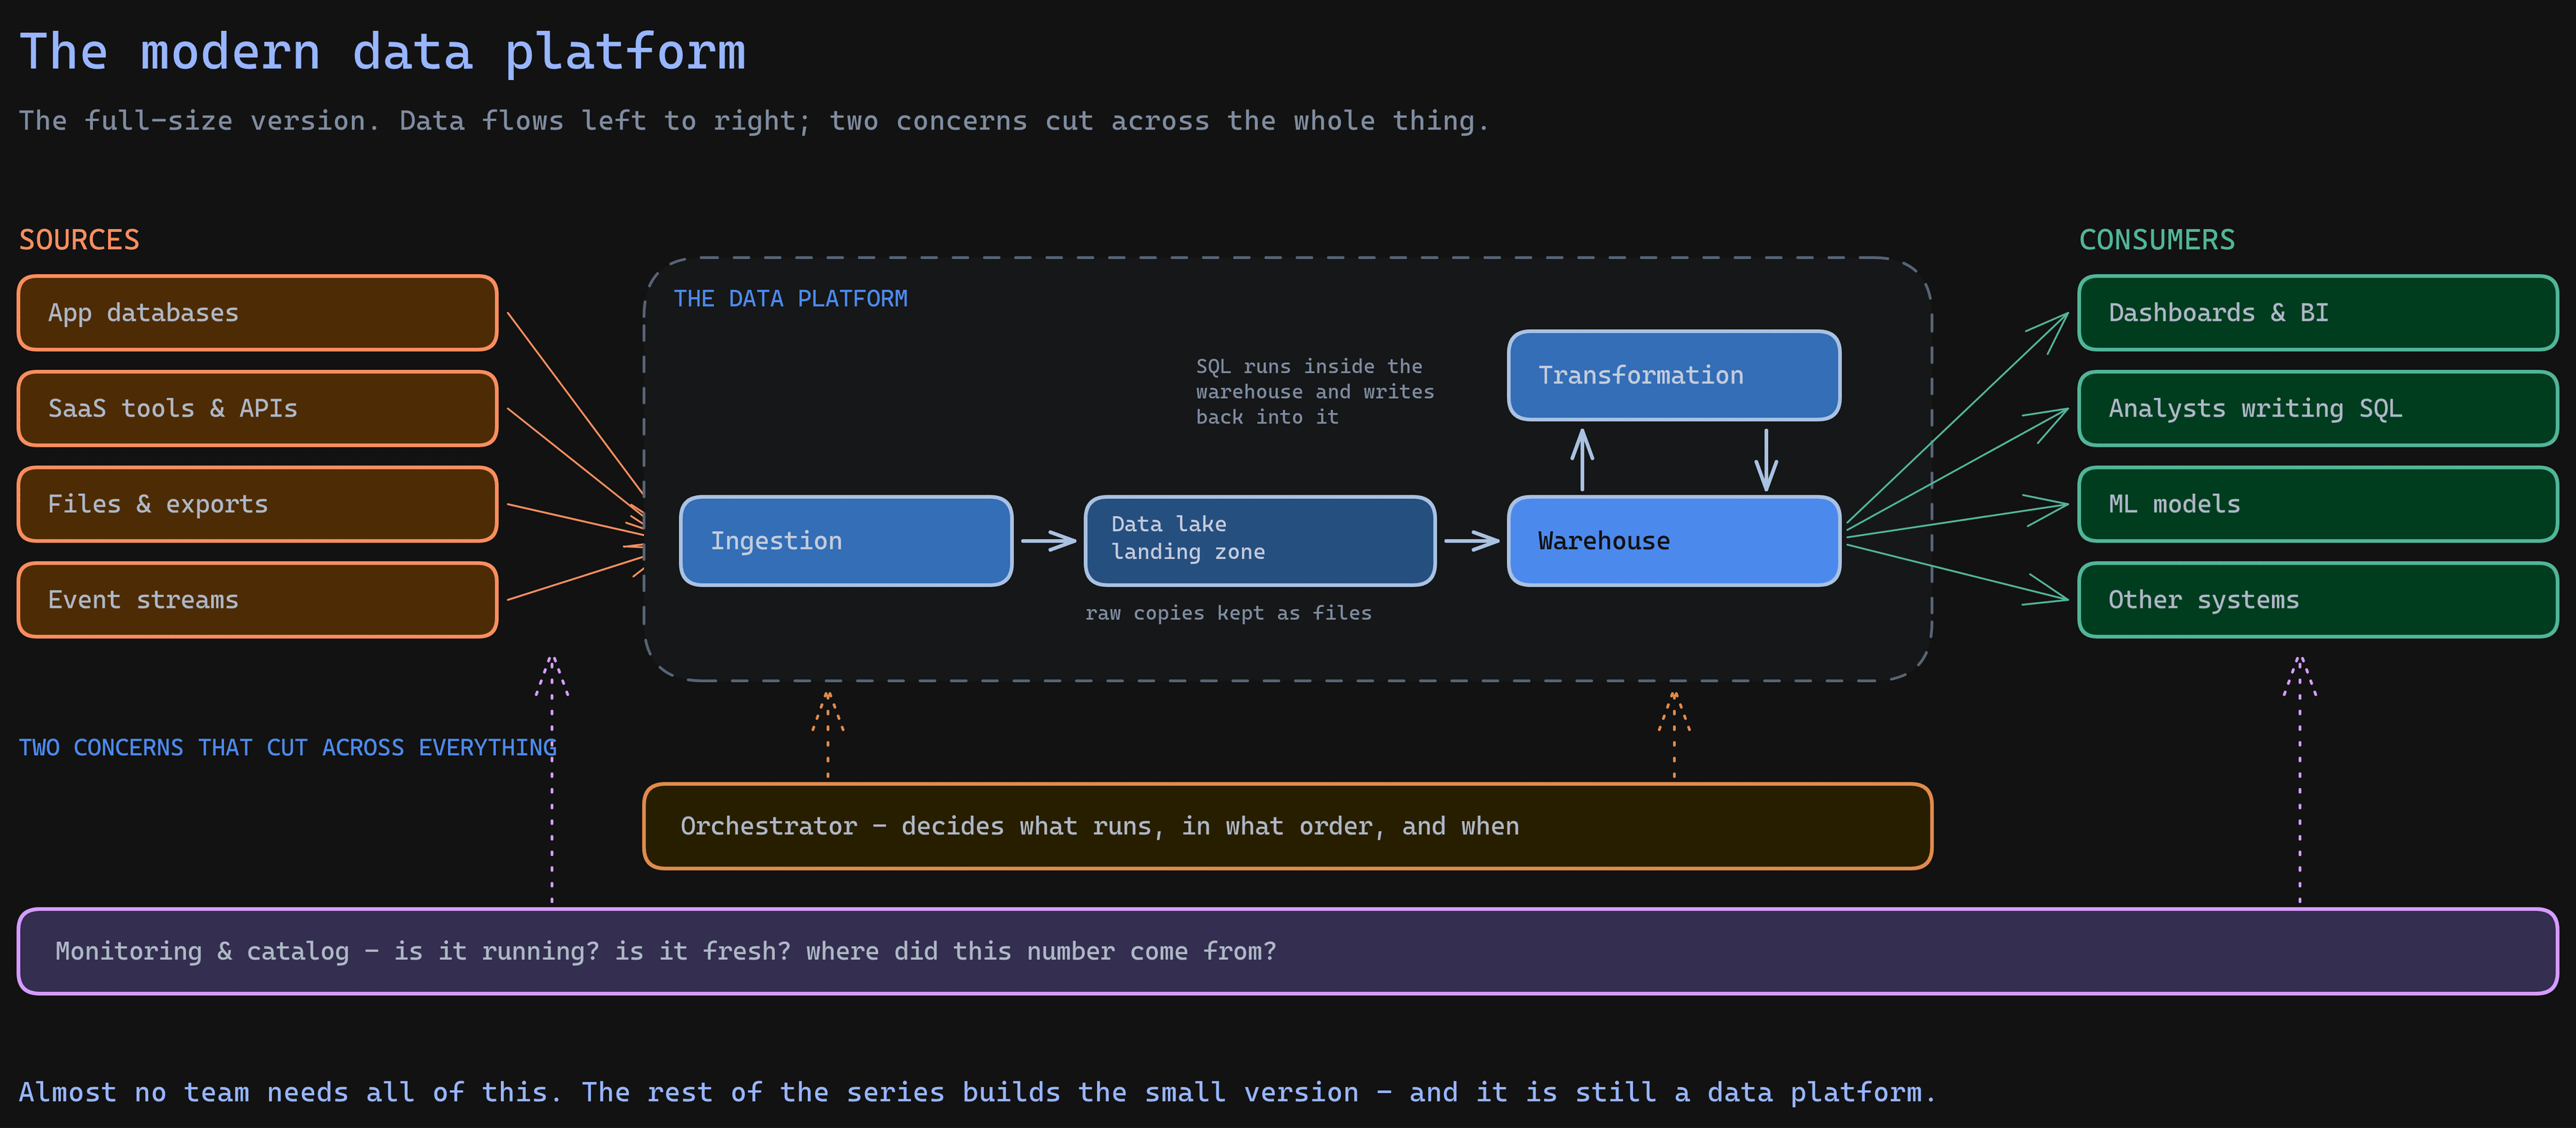Screen dimensions: 2576x1128
Task: Click the App databases source box
Action: click(258, 313)
